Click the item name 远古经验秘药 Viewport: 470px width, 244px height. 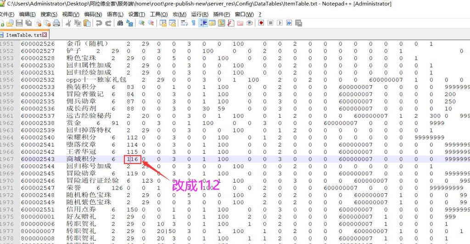[x=89, y=116]
